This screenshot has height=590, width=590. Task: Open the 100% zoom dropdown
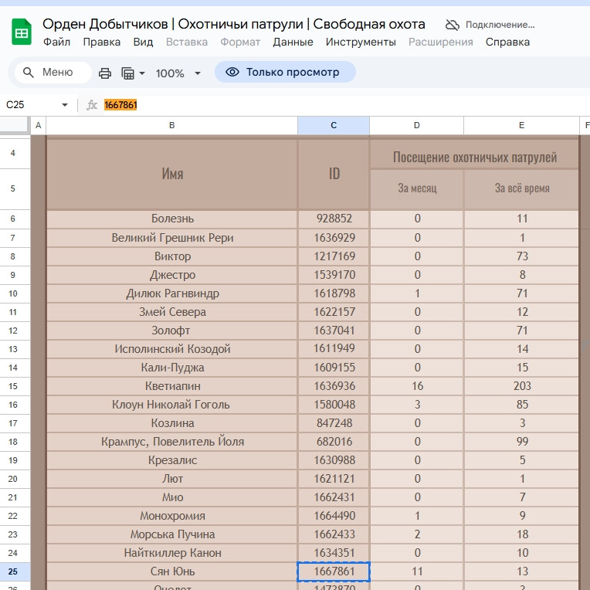point(178,73)
